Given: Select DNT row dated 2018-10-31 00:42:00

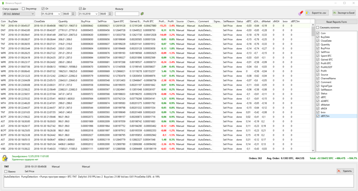Looking at the screenshot, I should [x=155, y=30].
